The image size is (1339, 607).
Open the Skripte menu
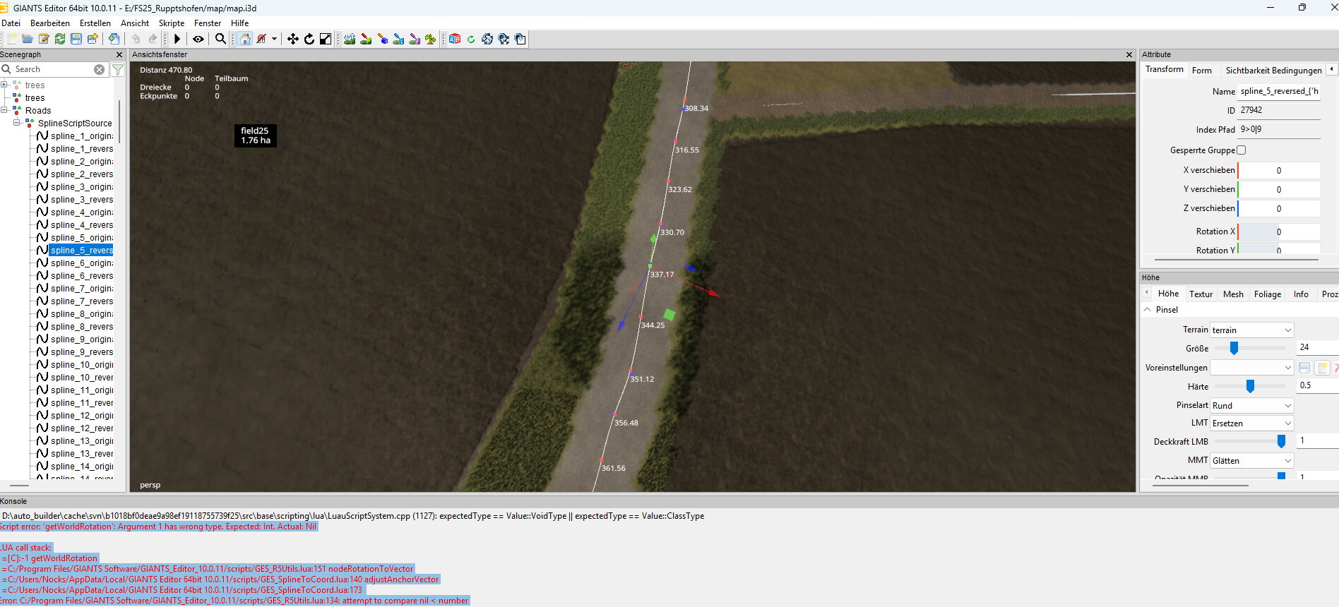172,23
